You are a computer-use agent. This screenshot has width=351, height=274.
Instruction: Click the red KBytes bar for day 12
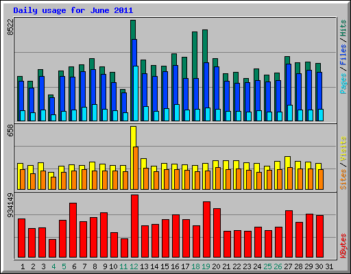tap(134, 226)
